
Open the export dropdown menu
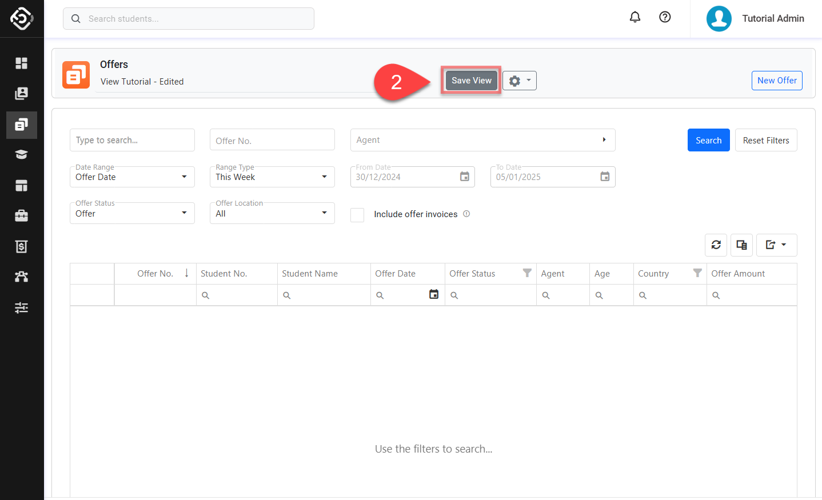click(x=776, y=245)
